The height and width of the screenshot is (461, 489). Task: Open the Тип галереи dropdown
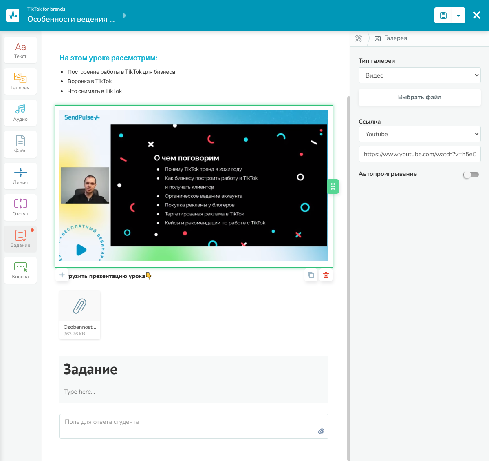coord(420,75)
